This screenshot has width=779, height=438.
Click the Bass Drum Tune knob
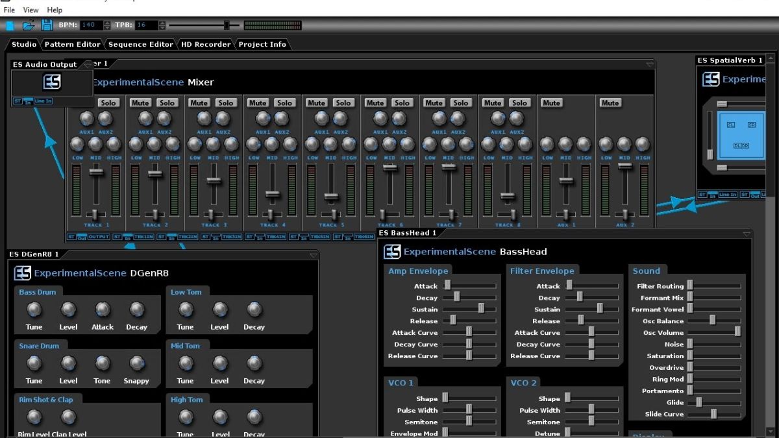pyautogui.click(x=34, y=310)
